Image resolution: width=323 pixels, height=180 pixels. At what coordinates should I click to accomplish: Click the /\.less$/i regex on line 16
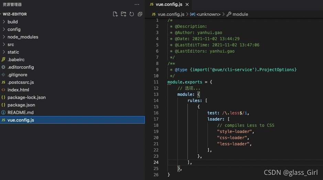pos(234,113)
